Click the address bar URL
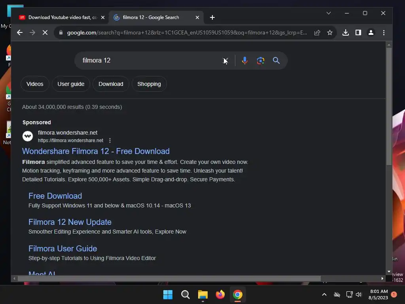 187,32
